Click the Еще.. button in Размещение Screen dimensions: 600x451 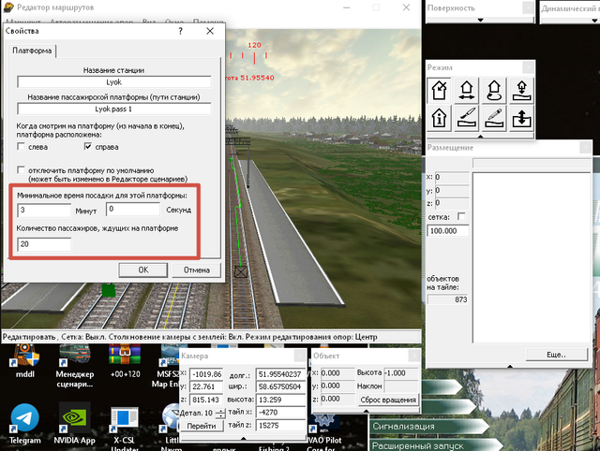[x=556, y=355]
